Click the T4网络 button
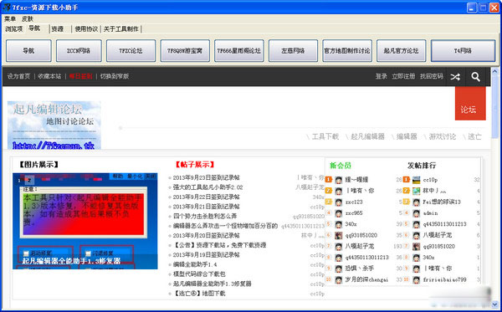The image size is (502, 312). coord(463,50)
